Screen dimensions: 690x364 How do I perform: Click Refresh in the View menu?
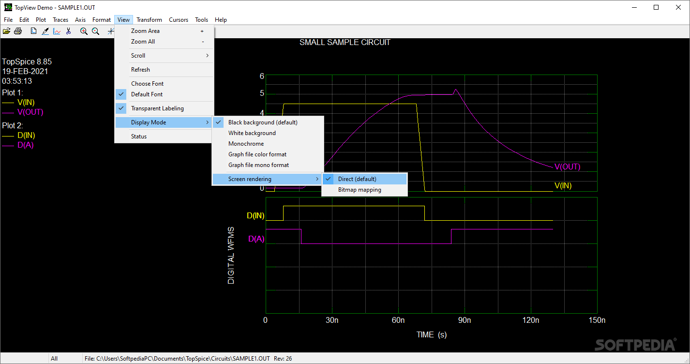point(164,70)
